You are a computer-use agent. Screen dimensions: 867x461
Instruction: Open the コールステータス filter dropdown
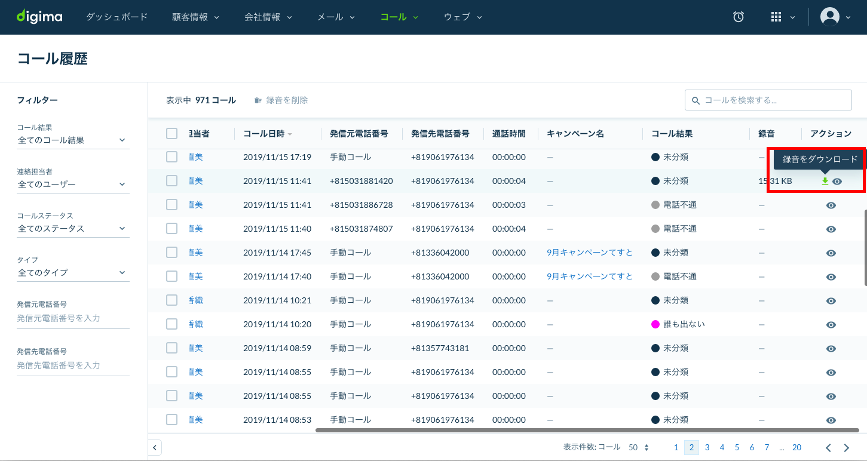click(x=73, y=229)
